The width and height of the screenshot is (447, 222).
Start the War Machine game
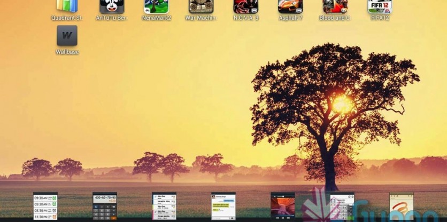201,6
